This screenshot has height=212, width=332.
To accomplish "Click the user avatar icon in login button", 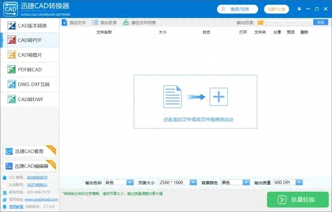I will point(223,9).
